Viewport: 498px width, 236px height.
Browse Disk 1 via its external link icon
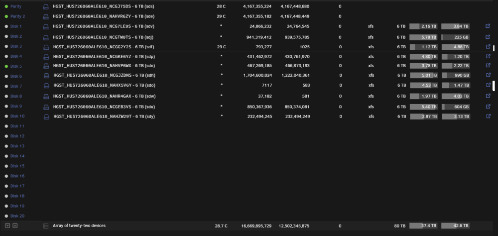pos(488,26)
